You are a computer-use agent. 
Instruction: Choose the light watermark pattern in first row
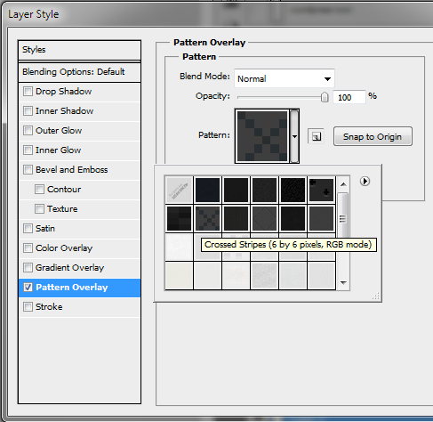coord(179,190)
